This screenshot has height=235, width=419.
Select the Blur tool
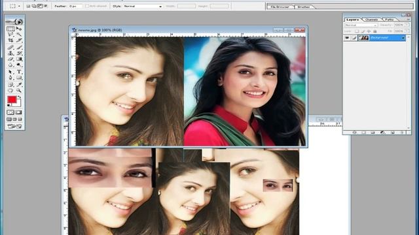coord(10,65)
